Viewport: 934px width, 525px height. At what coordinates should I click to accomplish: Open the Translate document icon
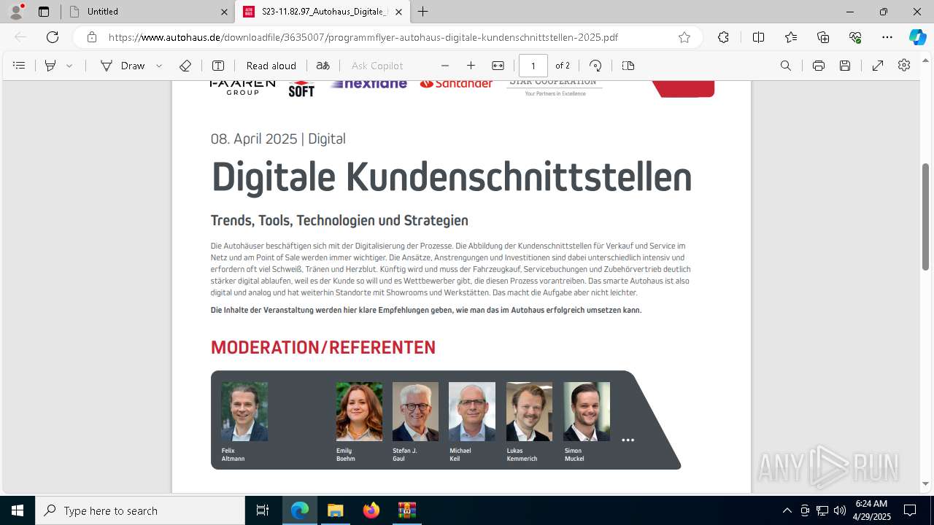[323, 66]
